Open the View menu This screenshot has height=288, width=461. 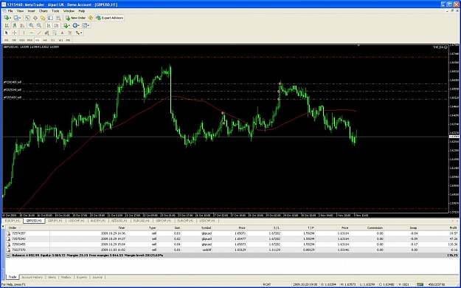20,11
